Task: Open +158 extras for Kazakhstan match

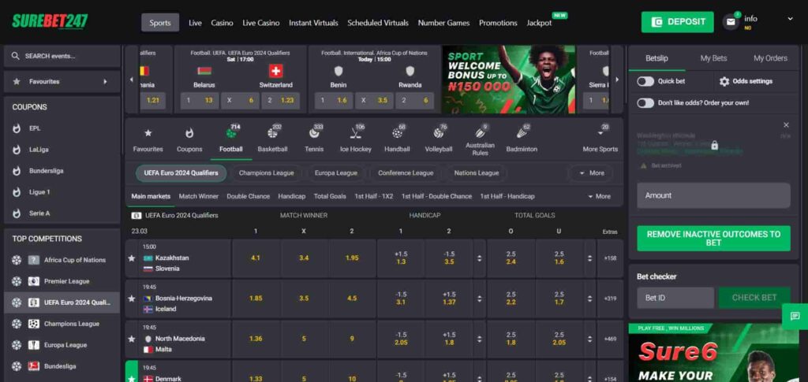Action: 610,258
